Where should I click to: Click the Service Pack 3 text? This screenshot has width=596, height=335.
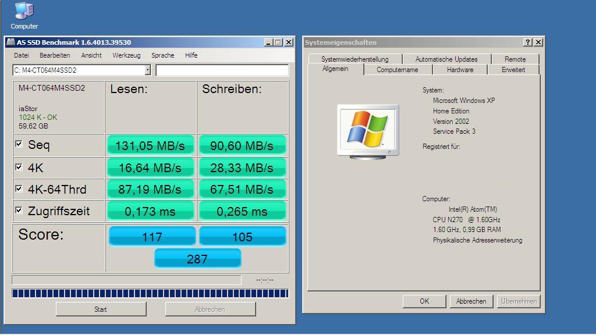click(454, 131)
